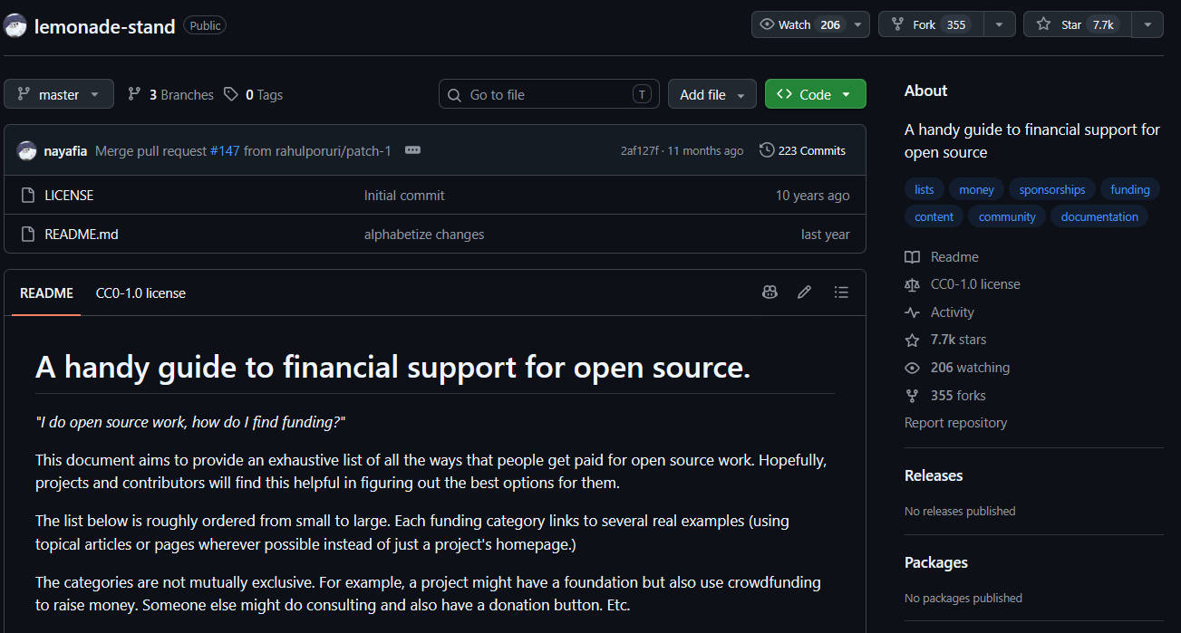The image size is (1181, 633).
Task: Switch to the CC0-1.0 license tab
Action: [140, 293]
